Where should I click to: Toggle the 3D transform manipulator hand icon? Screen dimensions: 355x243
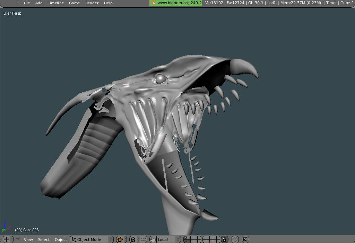[153, 240]
